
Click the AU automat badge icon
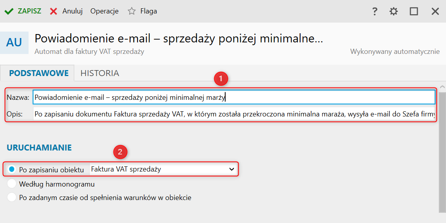click(x=14, y=42)
